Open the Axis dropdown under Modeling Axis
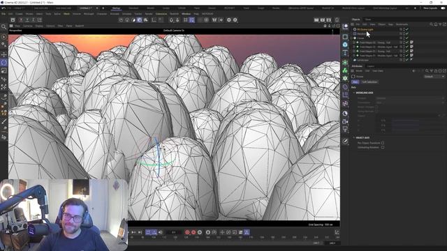Viewport: 447px width, 251px height. point(410,98)
